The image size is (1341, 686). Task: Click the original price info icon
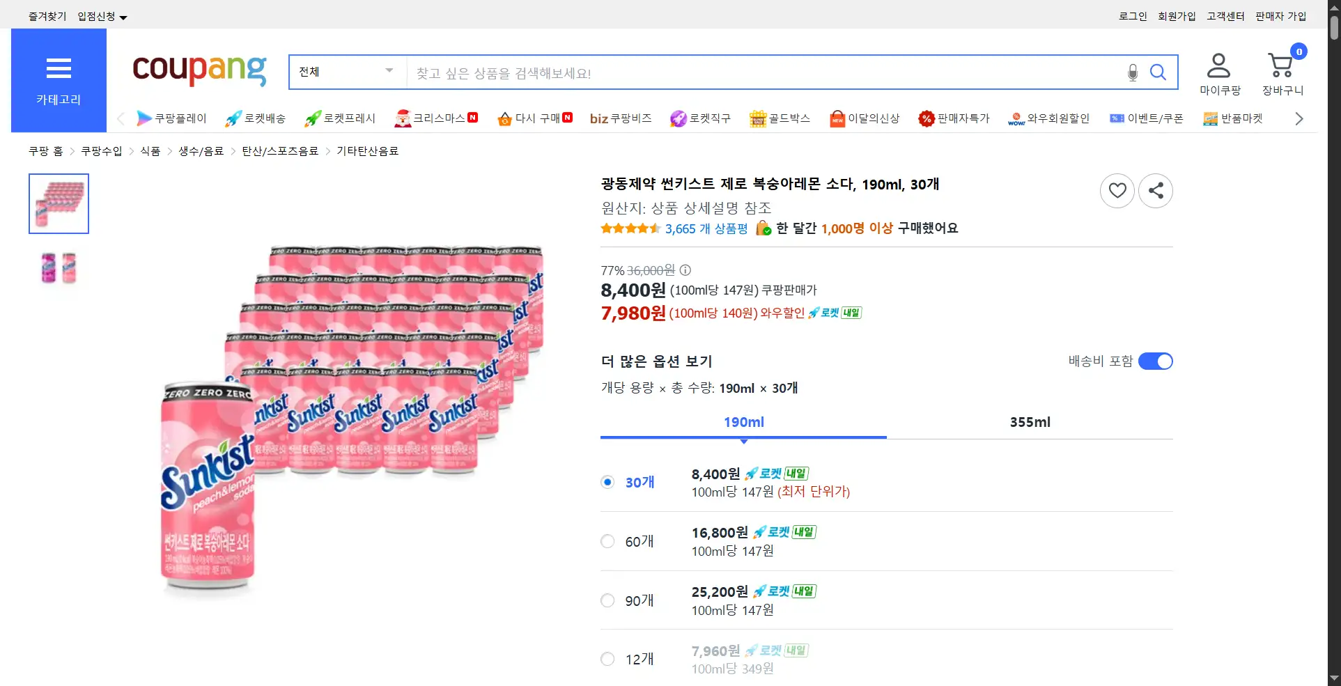[x=685, y=270]
